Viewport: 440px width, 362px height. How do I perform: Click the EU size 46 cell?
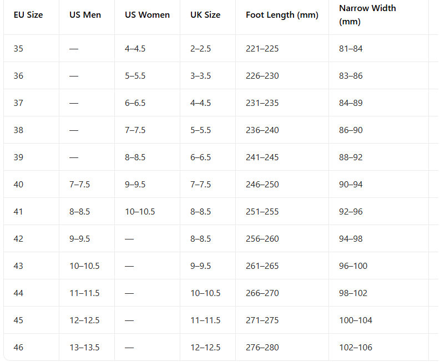(x=19, y=348)
